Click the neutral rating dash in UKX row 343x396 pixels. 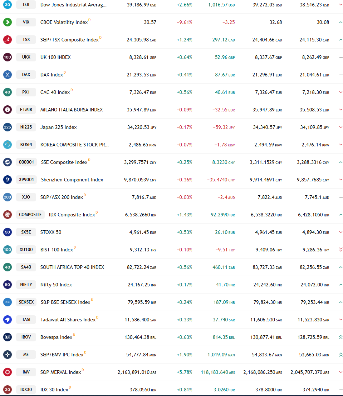point(341,57)
